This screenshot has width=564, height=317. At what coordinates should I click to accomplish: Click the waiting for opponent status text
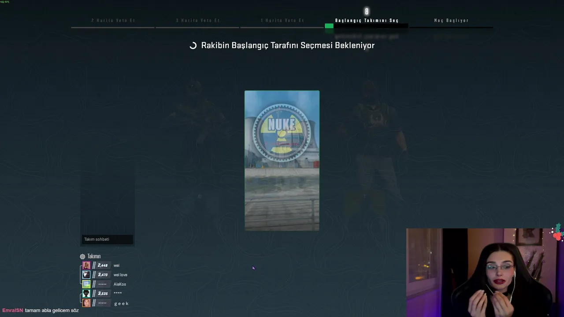click(288, 45)
